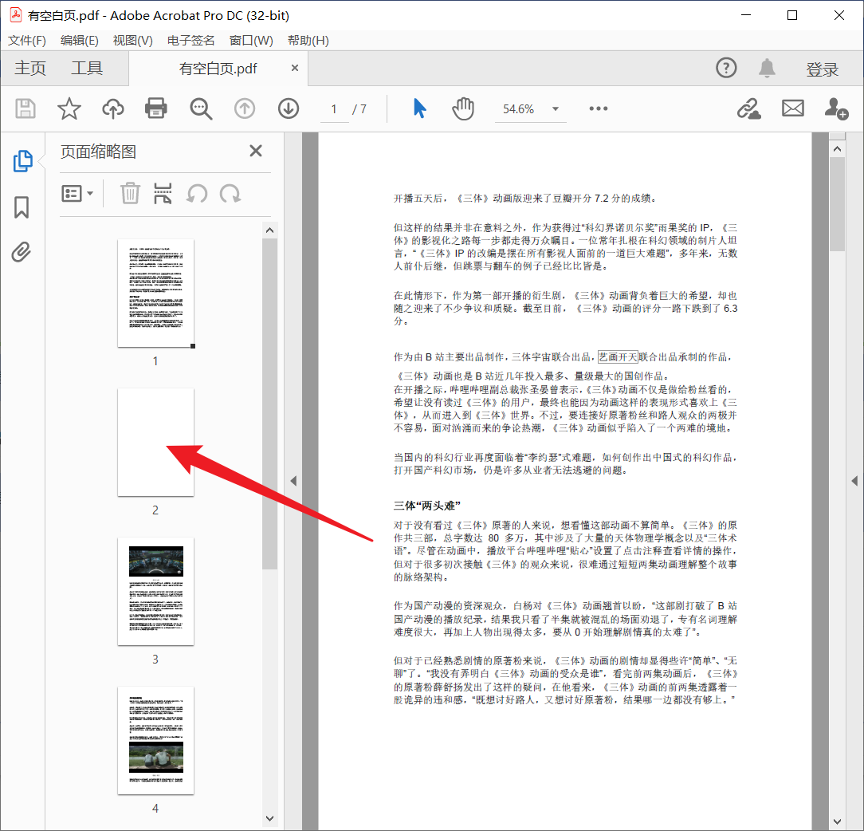Print the document with printer icon
This screenshot has height=831, width=864.
click(x=156, y=108)
